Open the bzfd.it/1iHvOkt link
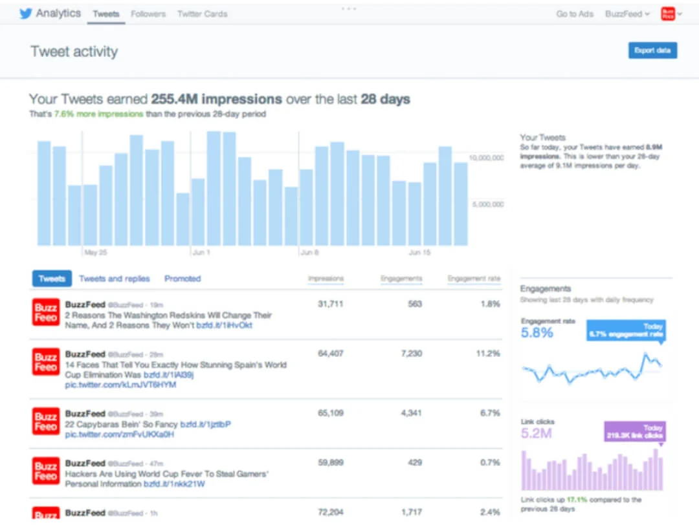The height and width of the screenshot is (525, 699). 224,325
